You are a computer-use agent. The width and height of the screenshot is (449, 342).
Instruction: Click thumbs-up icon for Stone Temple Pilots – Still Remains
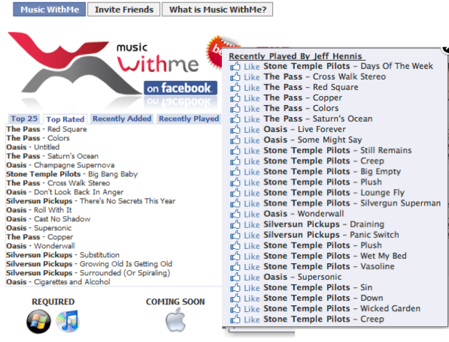[x=235, y=151]
